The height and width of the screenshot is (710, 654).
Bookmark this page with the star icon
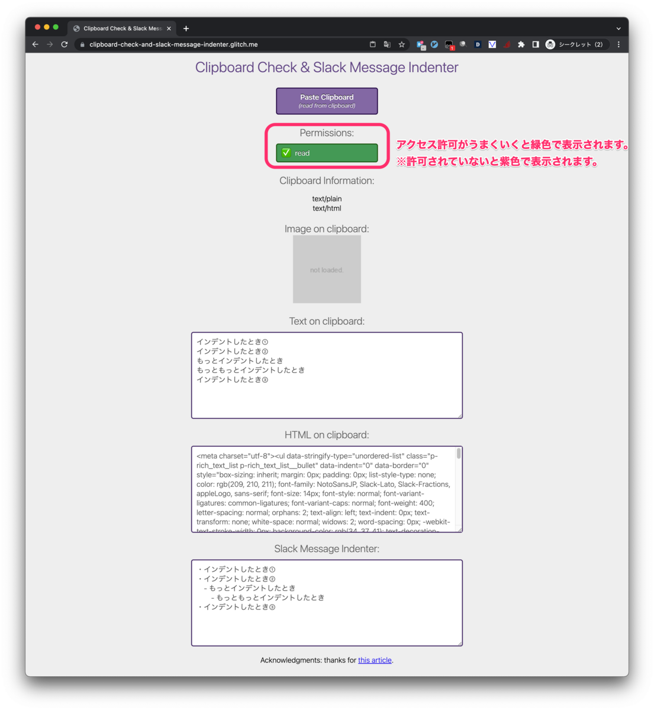[x=402, y=44]
